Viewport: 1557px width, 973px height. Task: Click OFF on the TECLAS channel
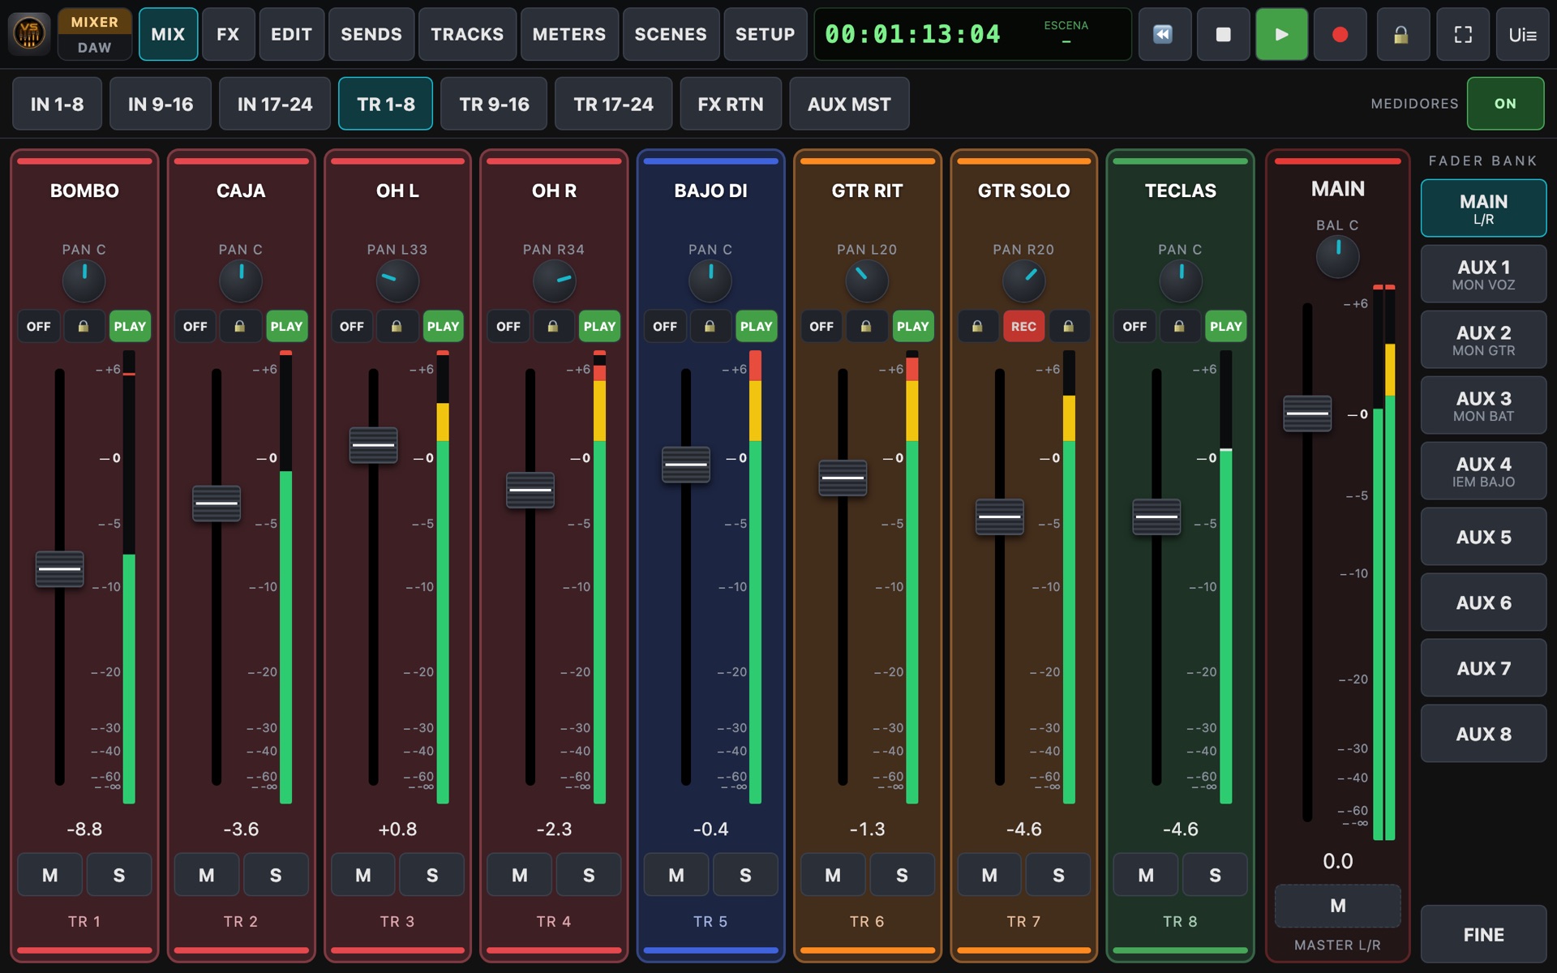[x=1135, y=326]
